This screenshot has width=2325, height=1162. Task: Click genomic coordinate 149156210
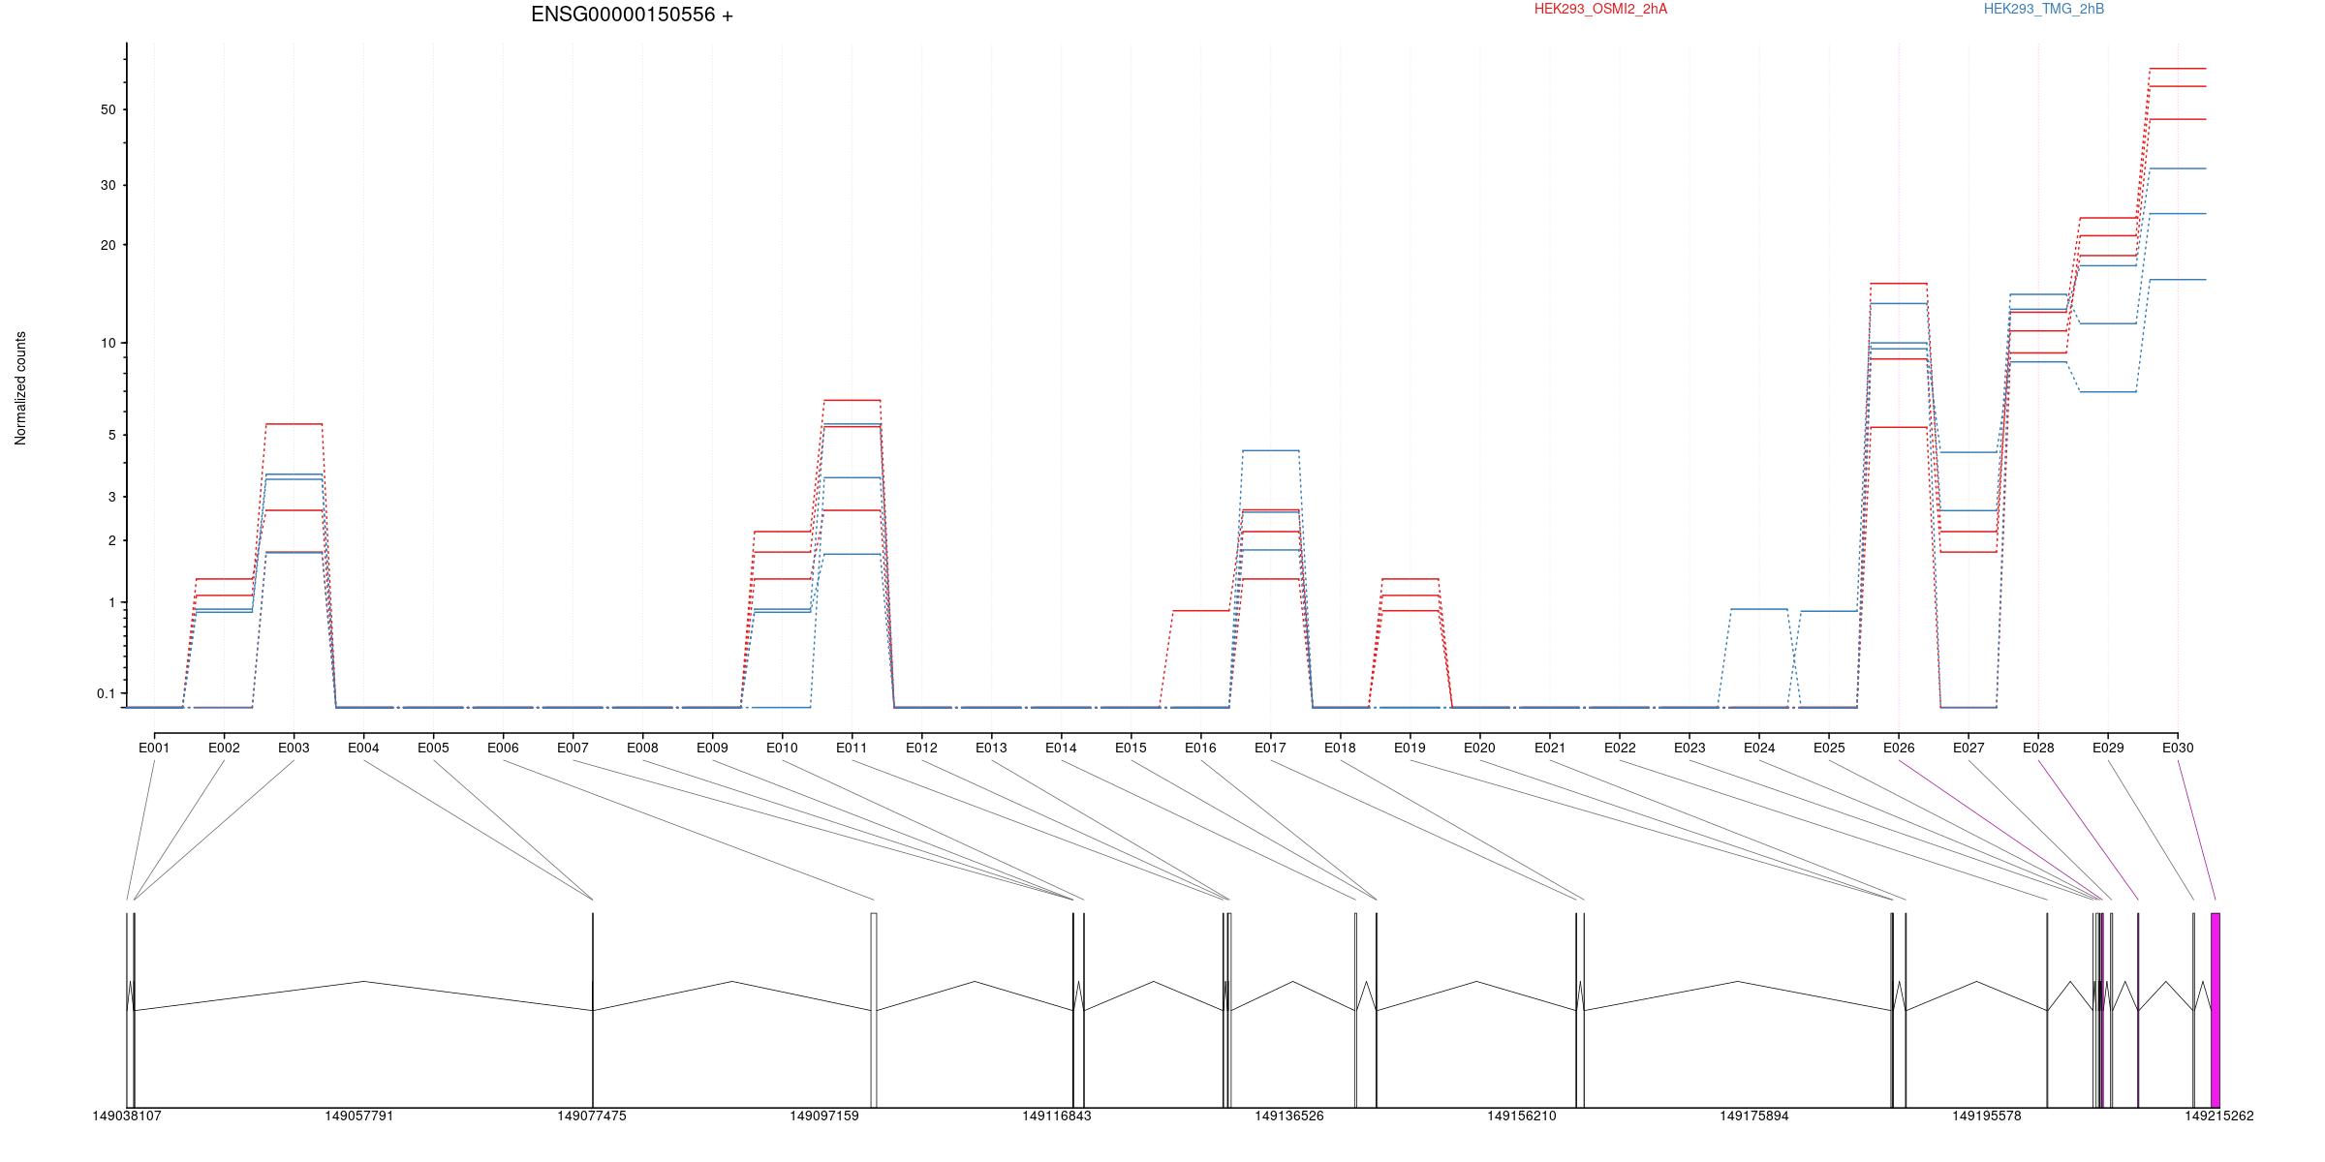[x=1522, y=1116]
